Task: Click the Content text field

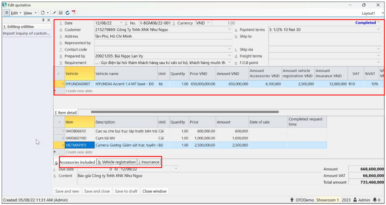Action: point(199,176)
